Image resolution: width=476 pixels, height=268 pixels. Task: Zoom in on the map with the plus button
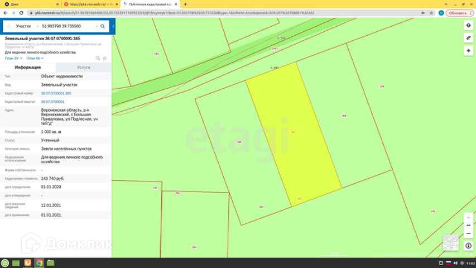pos(468,218)
